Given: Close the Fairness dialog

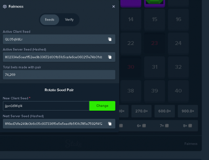Looking at the screenshot, I should tap(114, 7).
